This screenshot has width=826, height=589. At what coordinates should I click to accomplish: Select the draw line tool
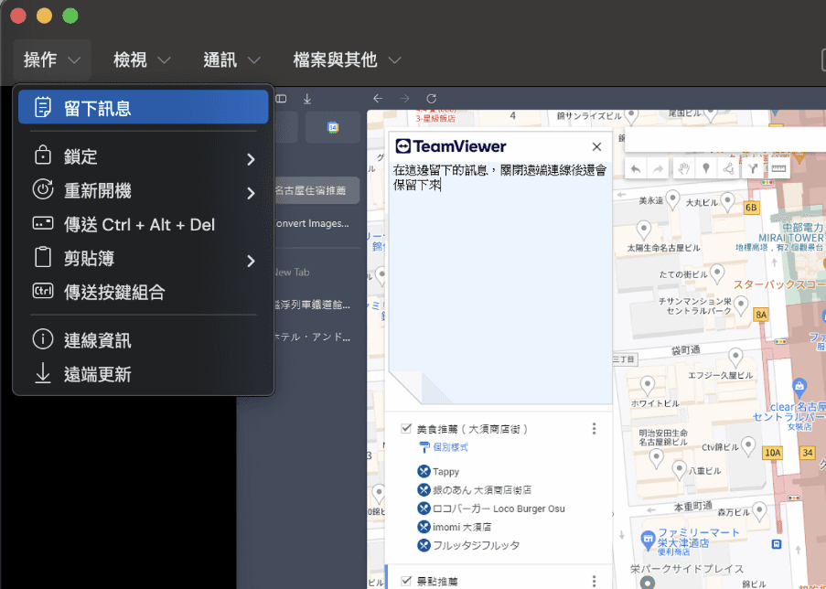point(728,169)
